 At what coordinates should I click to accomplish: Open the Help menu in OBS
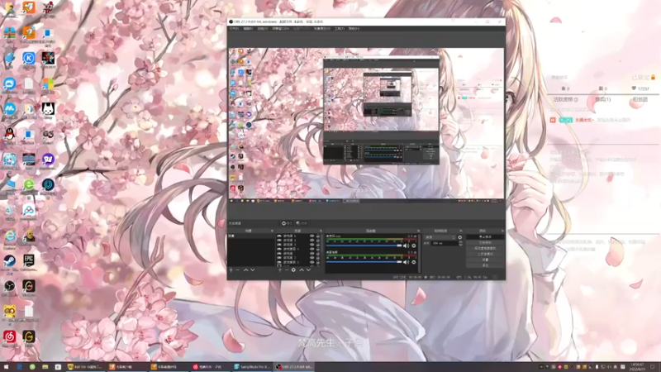pos(354,28)
